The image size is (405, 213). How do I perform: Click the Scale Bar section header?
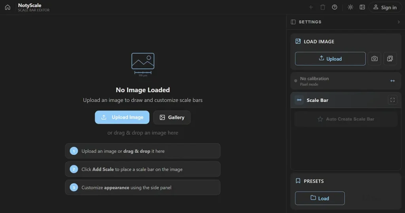point(346,100)
